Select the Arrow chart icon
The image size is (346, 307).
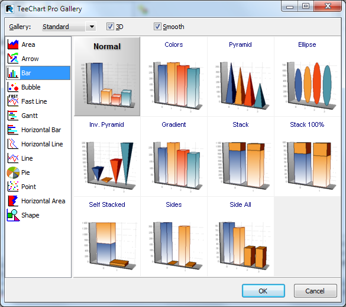13,59
